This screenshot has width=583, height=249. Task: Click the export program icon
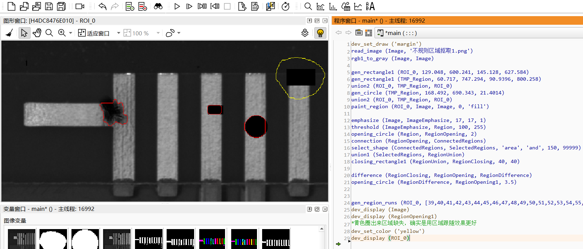tap(242, 6)
